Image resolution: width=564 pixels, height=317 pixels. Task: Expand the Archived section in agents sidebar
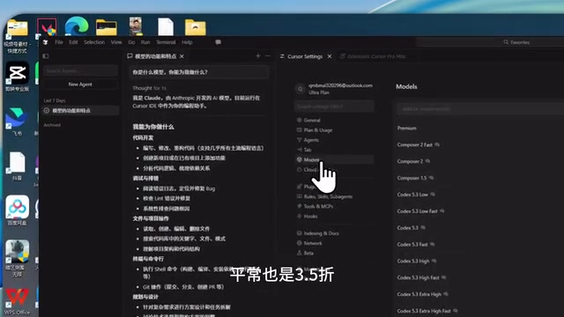(52, 125)
